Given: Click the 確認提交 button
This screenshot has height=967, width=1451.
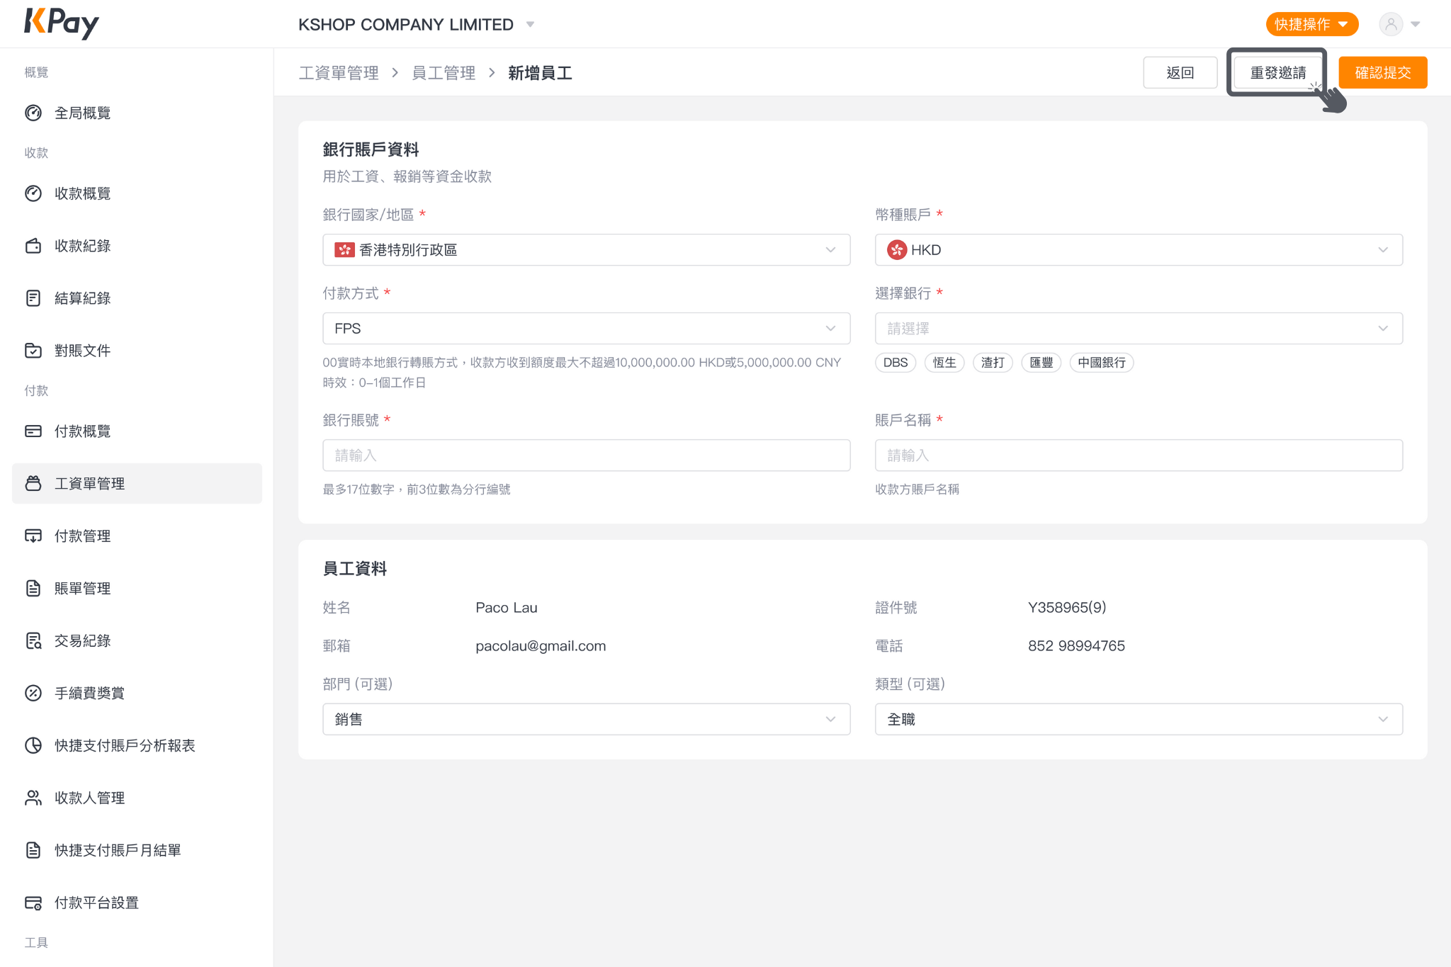Looking at the screenshot, I should [x=1382, y=73].
